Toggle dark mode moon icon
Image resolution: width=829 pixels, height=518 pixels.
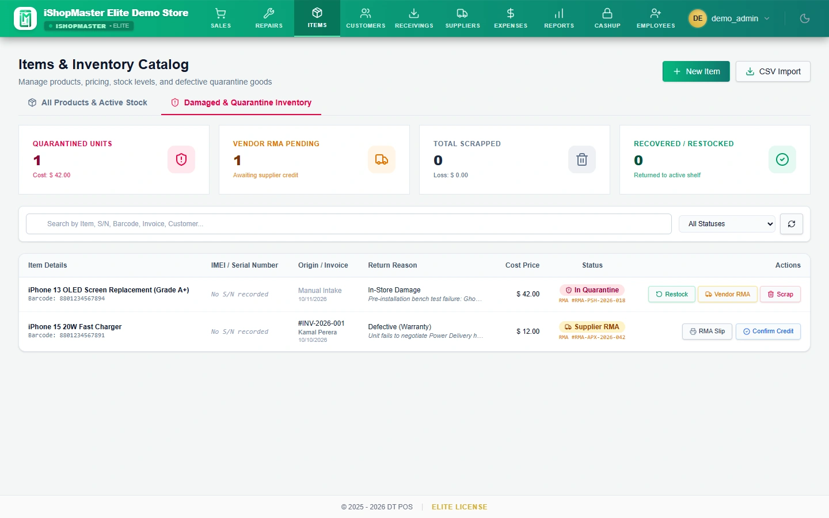(x=805, y=18)
